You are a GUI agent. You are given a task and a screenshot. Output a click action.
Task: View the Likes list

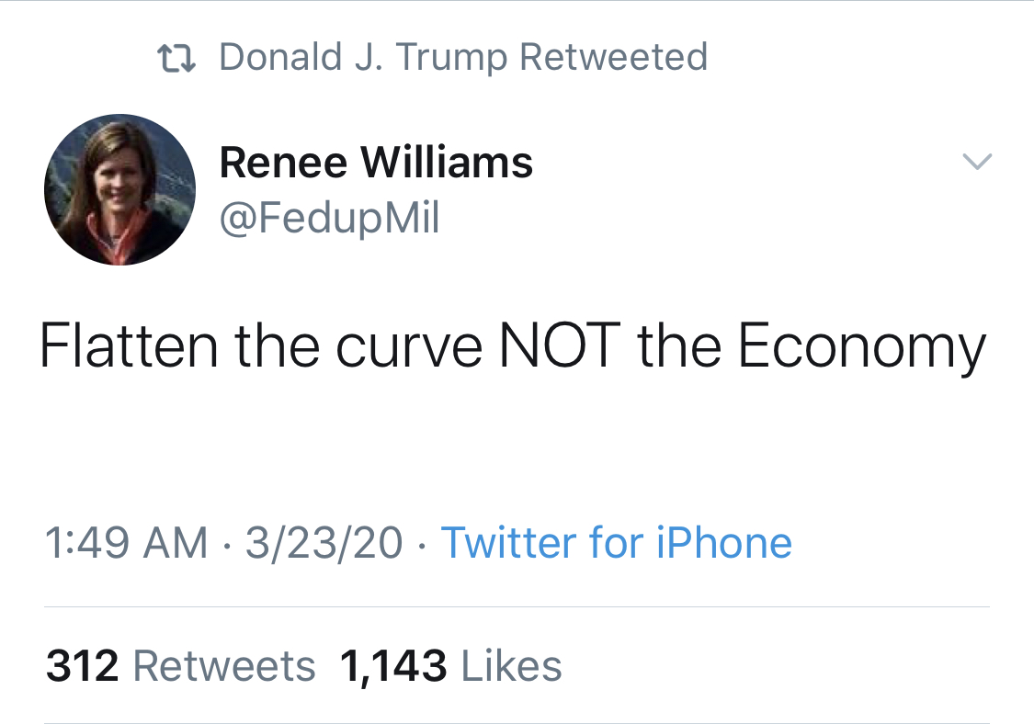pyautogui.click(x=511, y=666)
